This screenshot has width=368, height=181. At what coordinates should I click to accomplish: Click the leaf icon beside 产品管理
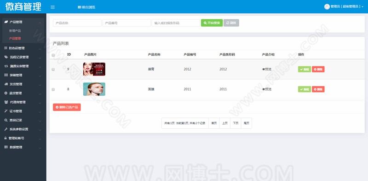pyautogui.click(x=6, y=22)
